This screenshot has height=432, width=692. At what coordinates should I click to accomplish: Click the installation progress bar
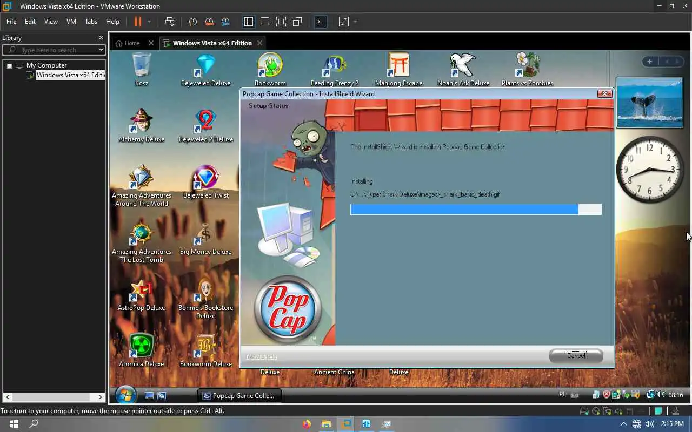click(x=476, y=210)
